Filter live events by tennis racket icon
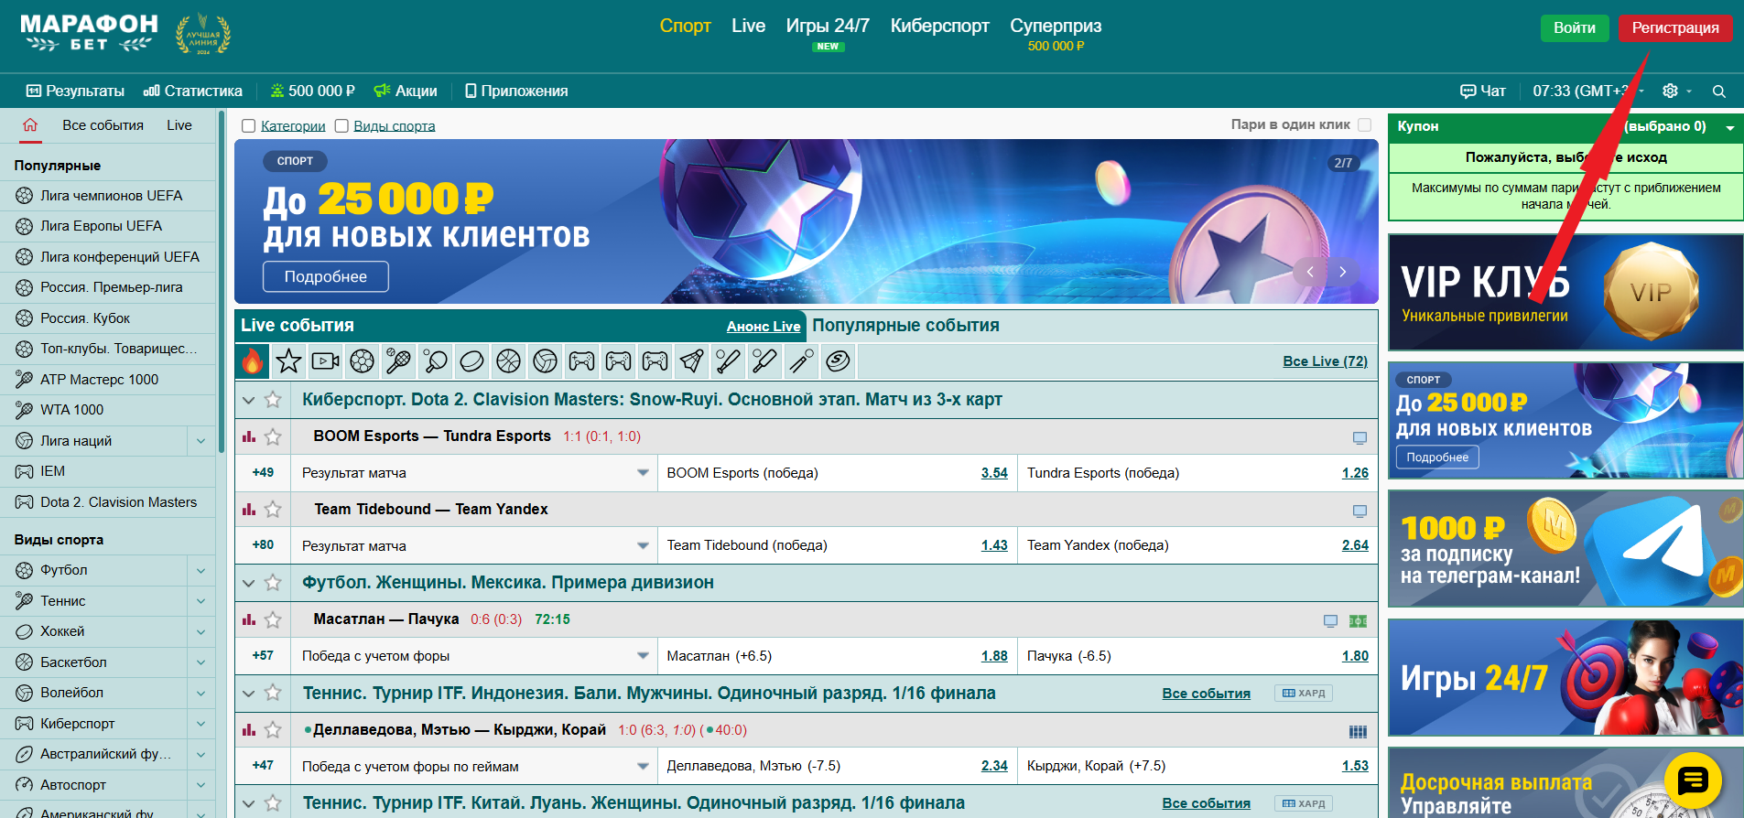The width and height of the screenshot is (1744, 818). (x=399, y=361)
